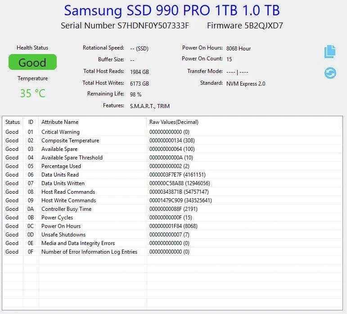The width and height of the screenshot is (347, 314).
Task: Select the Data Units Written row
Action: tap(172, 183)
